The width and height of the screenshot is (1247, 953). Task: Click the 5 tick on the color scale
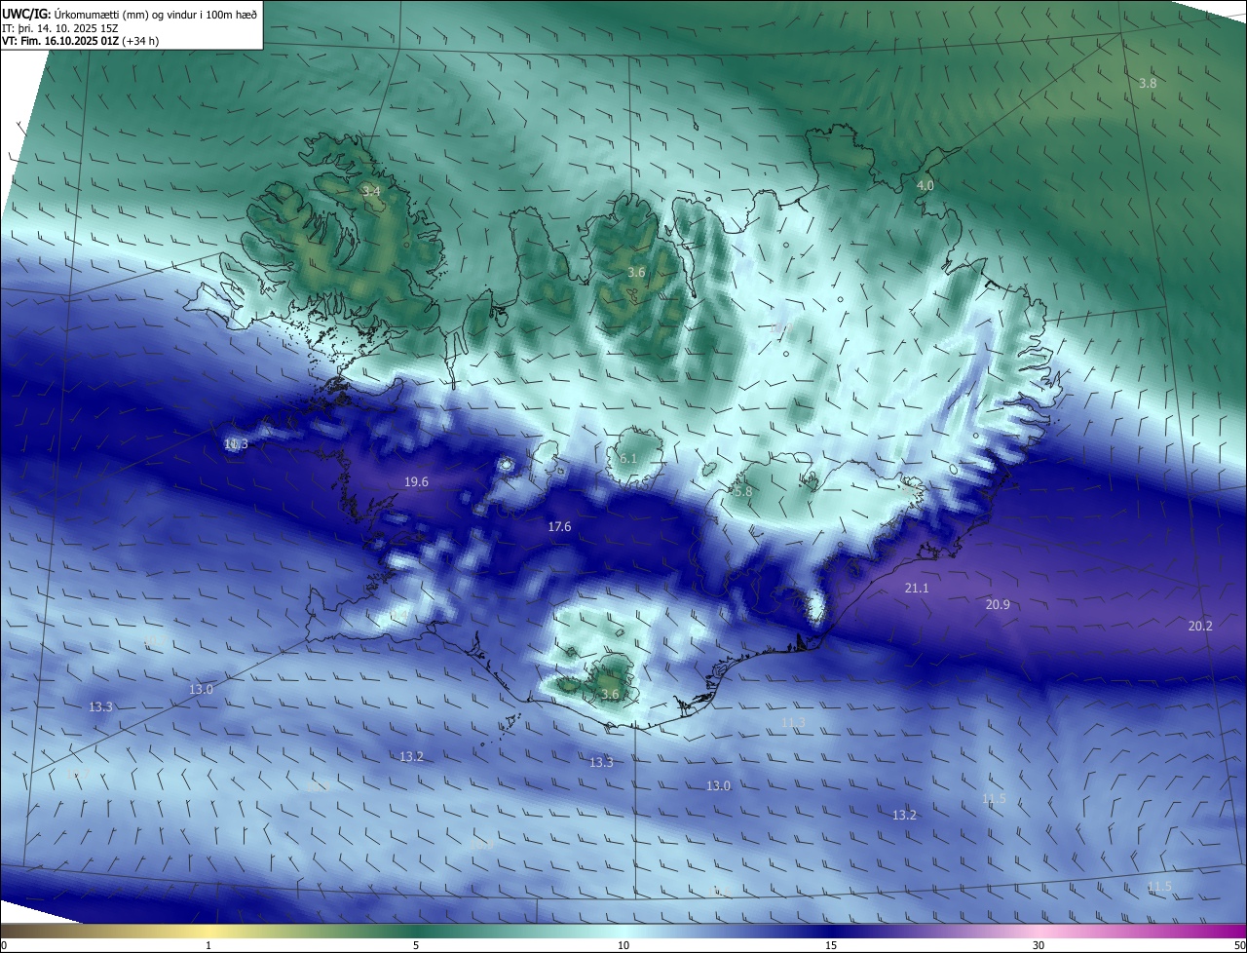pyautogui.click(x=416, y=946)
